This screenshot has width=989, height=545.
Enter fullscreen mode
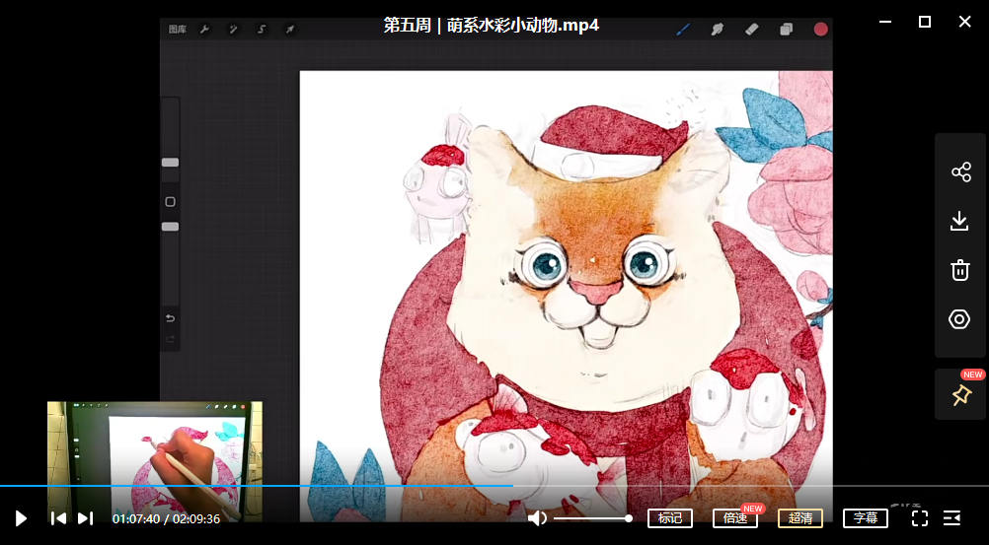[919, 518]
